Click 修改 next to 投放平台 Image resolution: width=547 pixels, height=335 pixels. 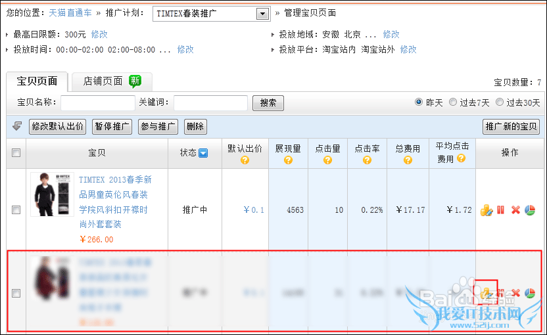(408, 49)
